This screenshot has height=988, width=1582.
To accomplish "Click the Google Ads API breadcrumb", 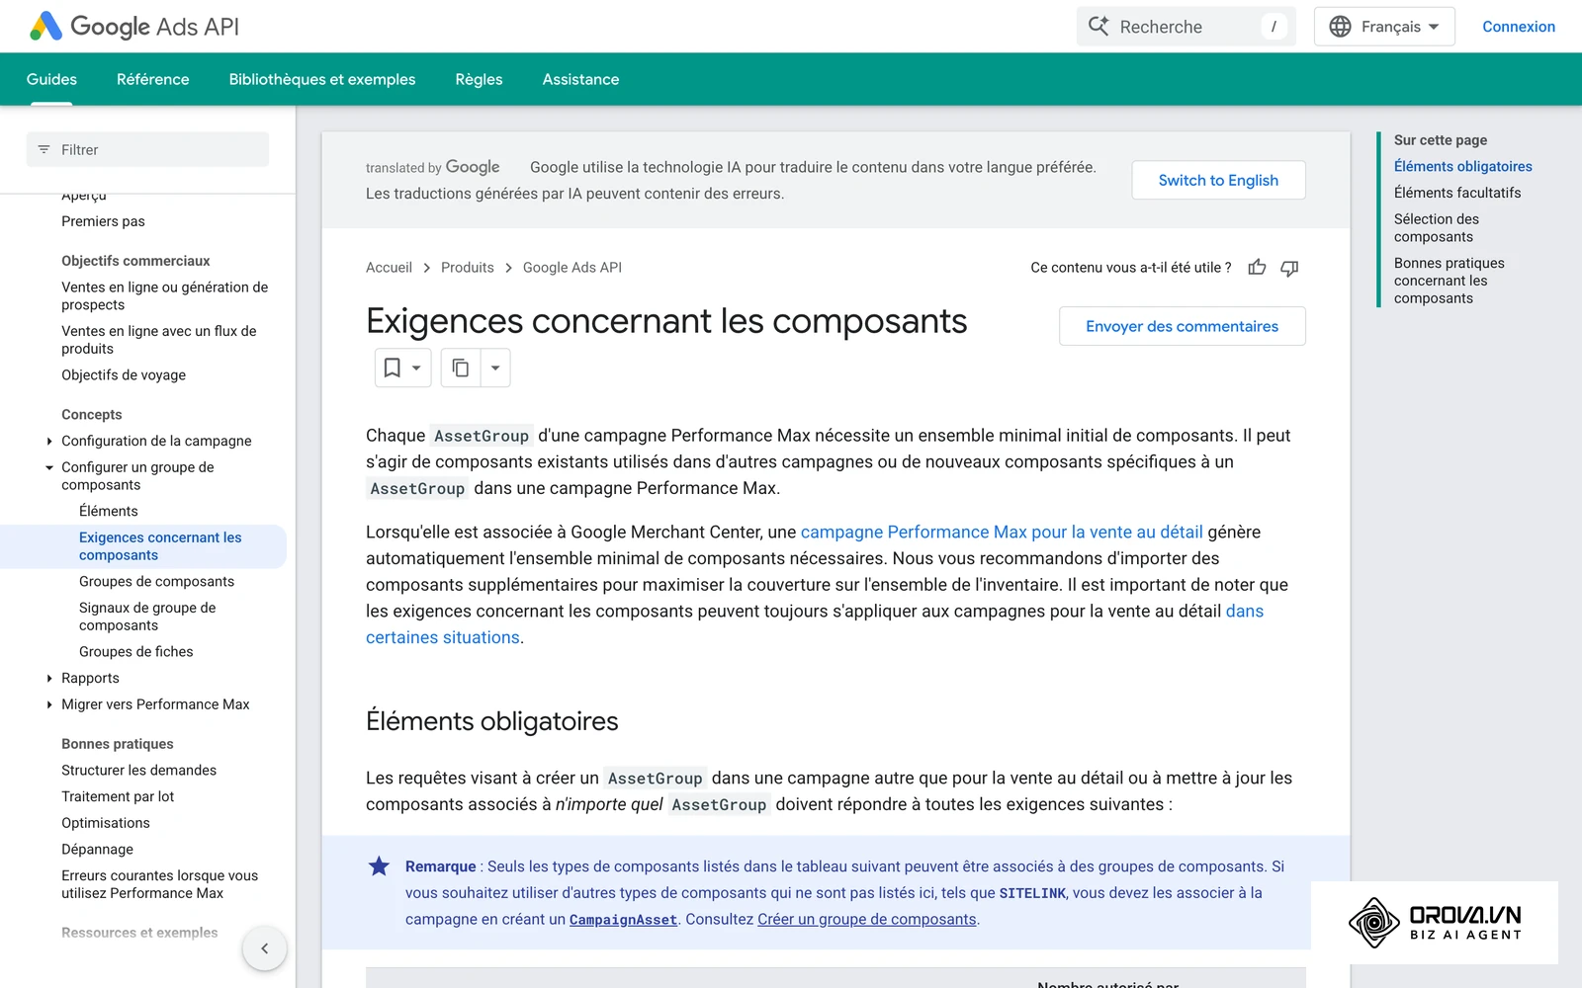I will coord(571,268).
